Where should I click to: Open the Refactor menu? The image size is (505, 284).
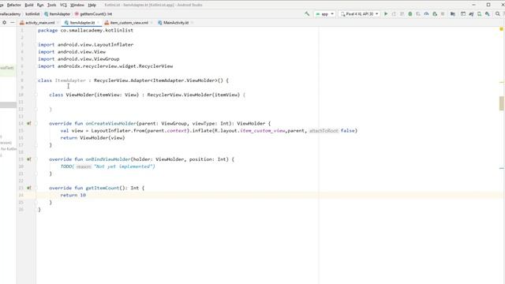[14, 5]
